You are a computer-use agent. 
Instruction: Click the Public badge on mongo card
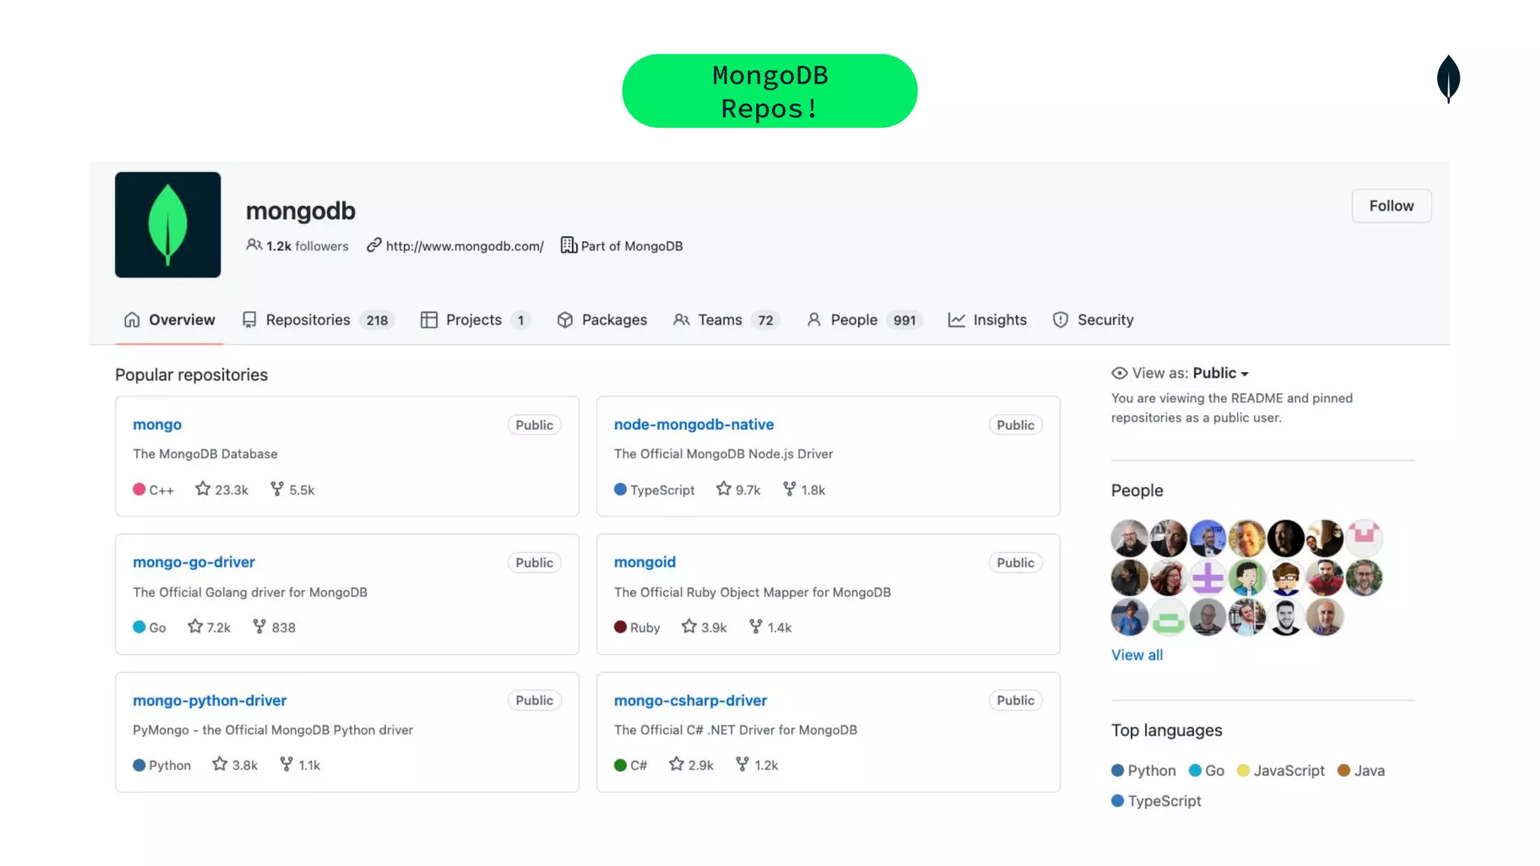point(534,425)
